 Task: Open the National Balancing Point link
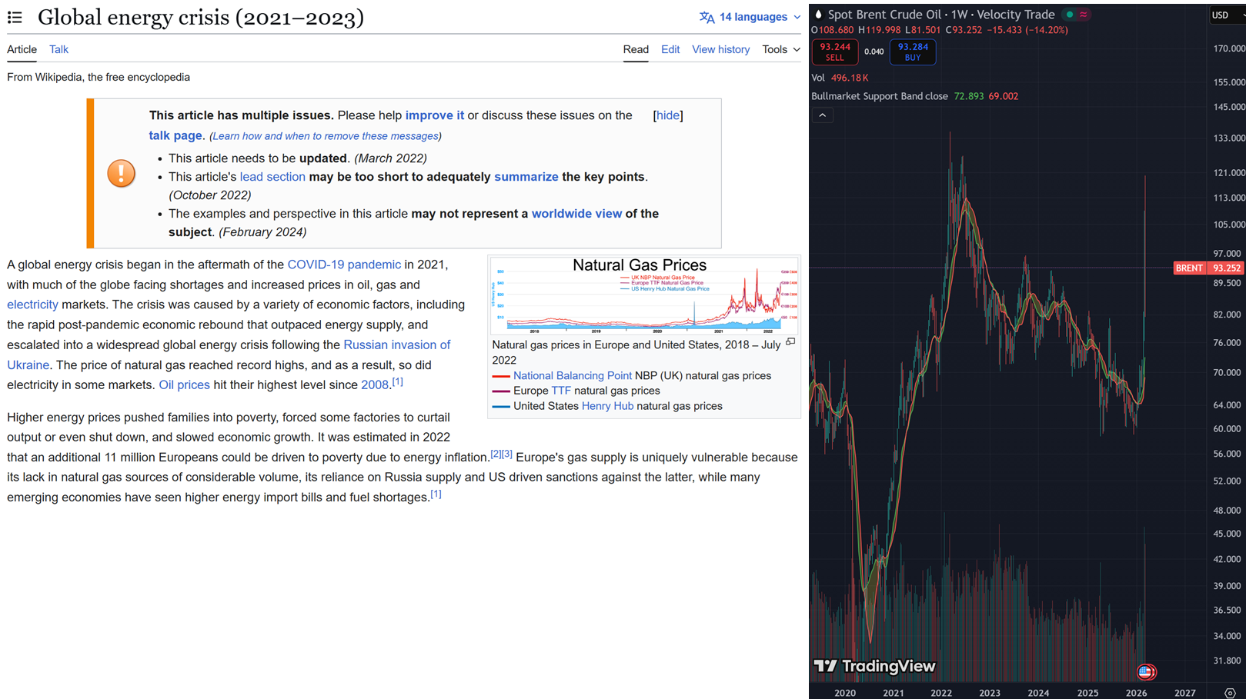(573, 376)
